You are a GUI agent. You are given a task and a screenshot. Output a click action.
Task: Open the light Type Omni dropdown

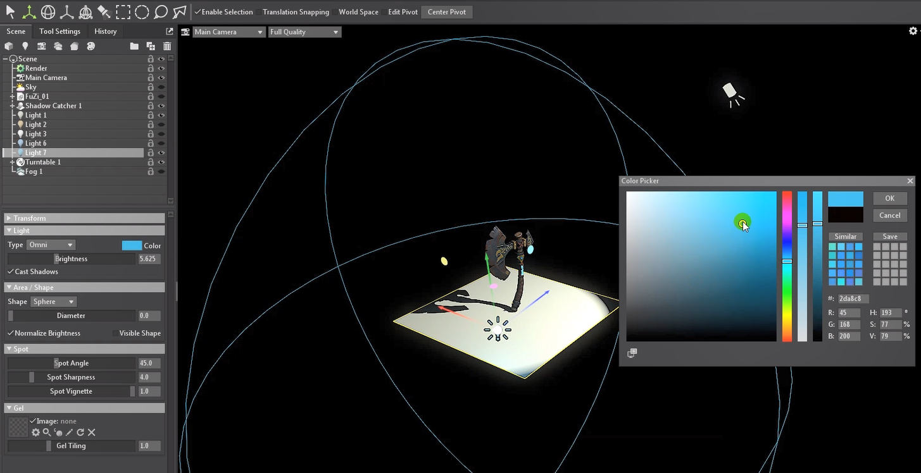pos(51,245)
